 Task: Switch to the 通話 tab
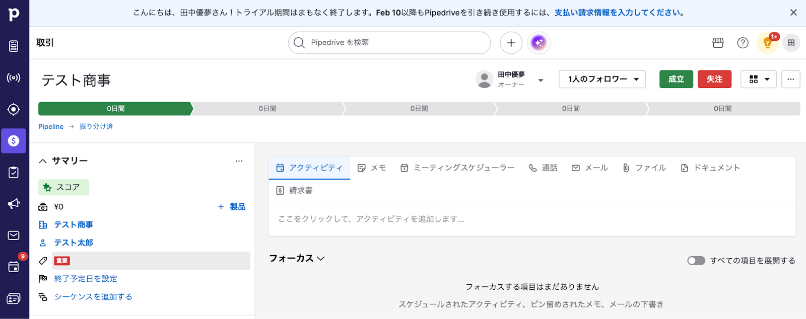[x=543, y=168]
